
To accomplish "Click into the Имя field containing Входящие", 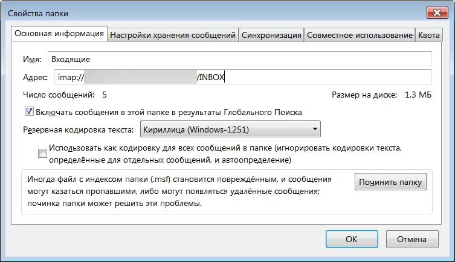I will coord(240,59).
